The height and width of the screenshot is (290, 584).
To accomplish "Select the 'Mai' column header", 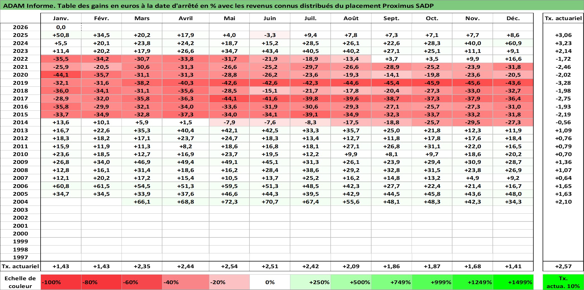I will click(229, 18).
